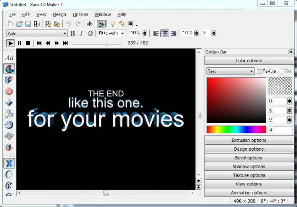Screen dimensions: 297x207
Task: Open the Text options tool (Aa)
Action: [x=9, y=58]
